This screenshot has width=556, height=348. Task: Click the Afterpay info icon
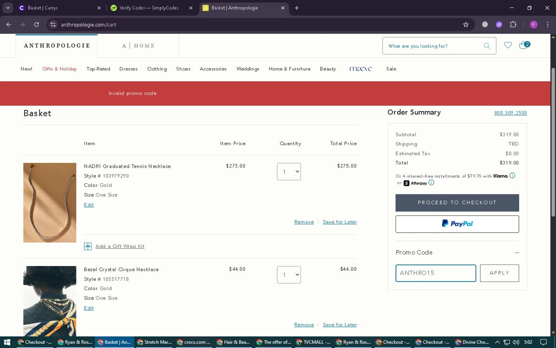coord(431,183)
